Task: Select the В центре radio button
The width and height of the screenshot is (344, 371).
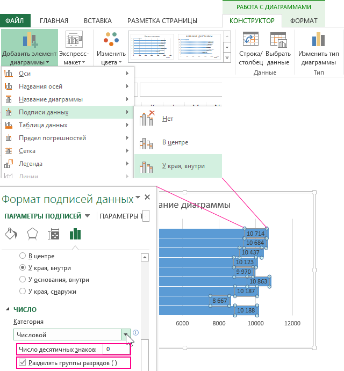Action: pyautogui.click(x=23, y=256)
